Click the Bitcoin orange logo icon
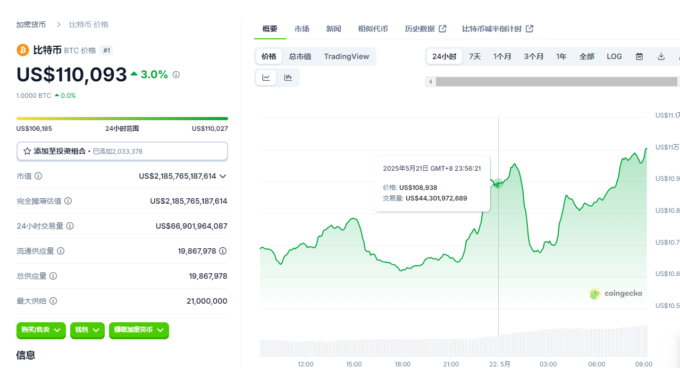This screenshot has height=368, width=680. 23,51
